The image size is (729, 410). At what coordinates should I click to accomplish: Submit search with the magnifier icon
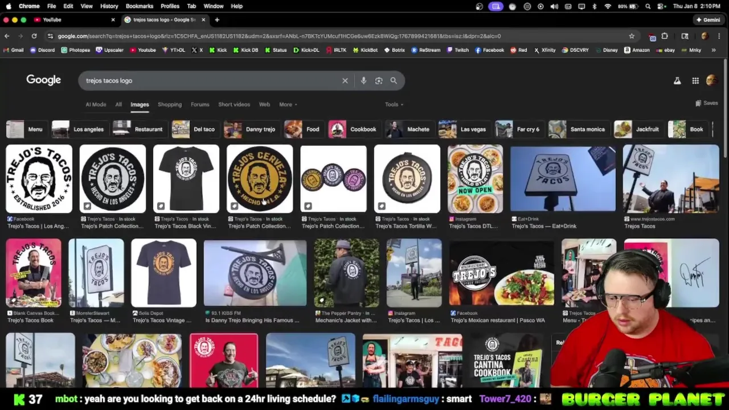coord(394,81)
